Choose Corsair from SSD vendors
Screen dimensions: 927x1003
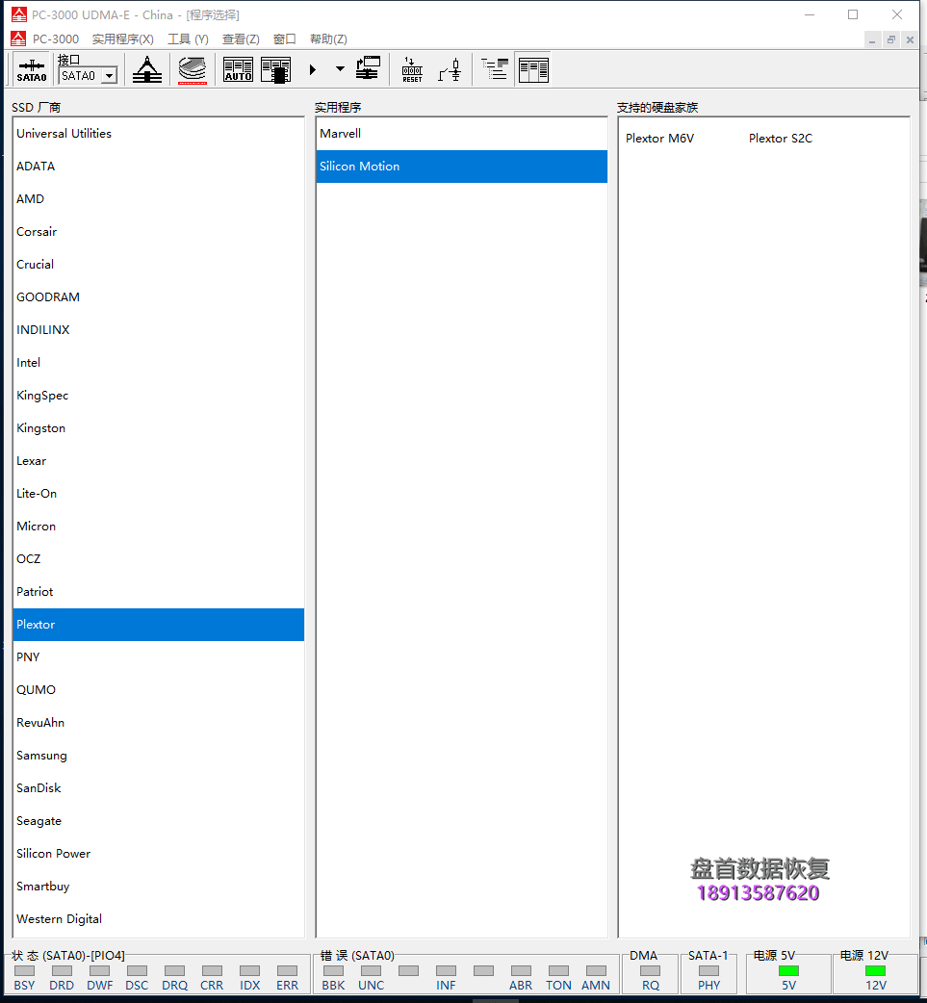pyautogui.click(x=158, y=232)
